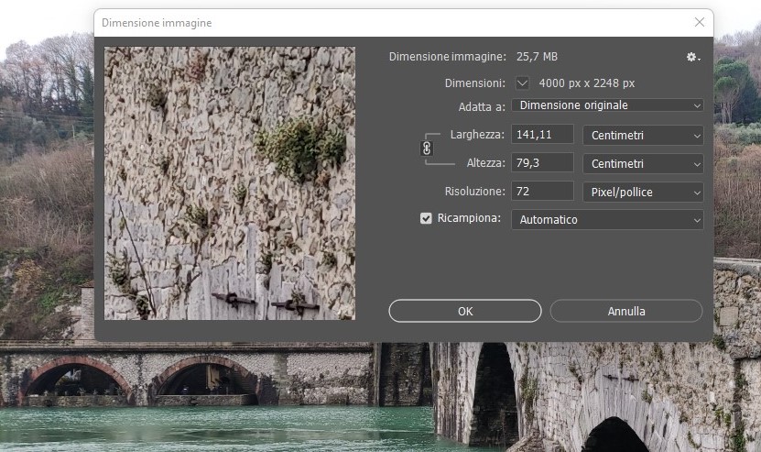Click the Altezza value field
The height and width of the screenshot is (452, 761).
pyautogui.click(x=542, y=163)
